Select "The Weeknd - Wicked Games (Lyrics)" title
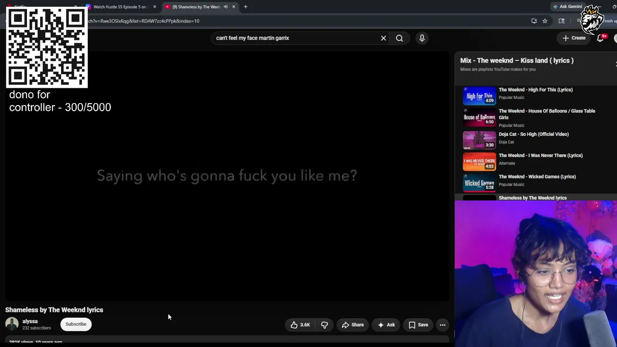The width and height of the screenshot is (617, 347). click(537, 176)
